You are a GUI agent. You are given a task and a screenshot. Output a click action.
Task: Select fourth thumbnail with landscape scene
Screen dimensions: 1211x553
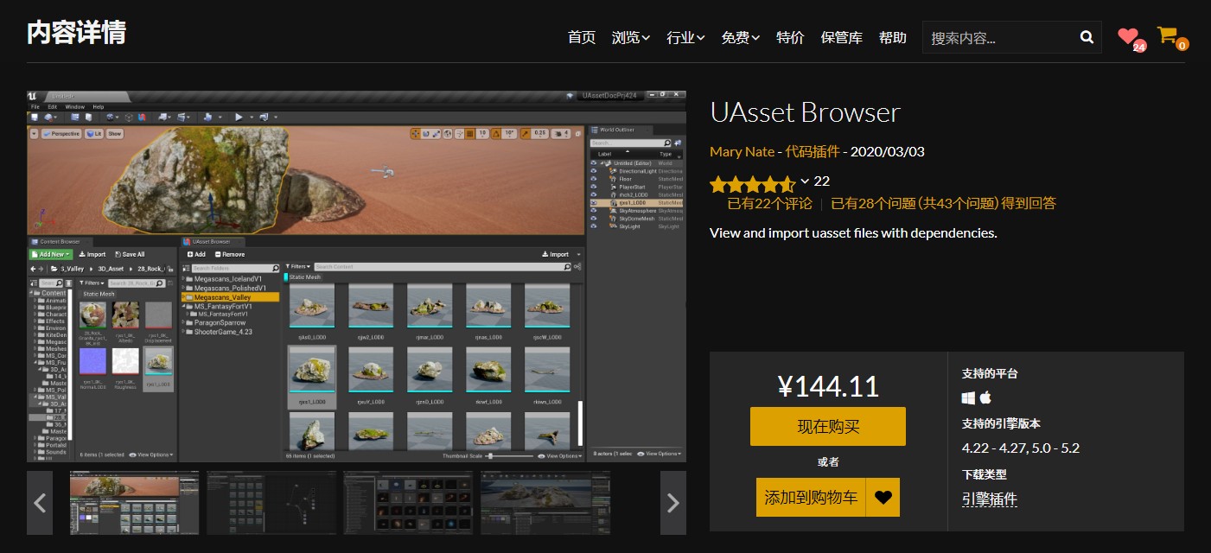[x=545, y=502]
